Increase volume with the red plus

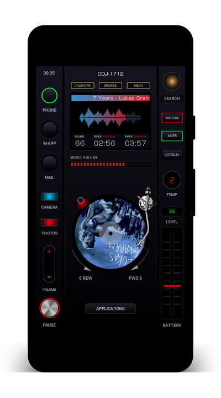(49, 252)
